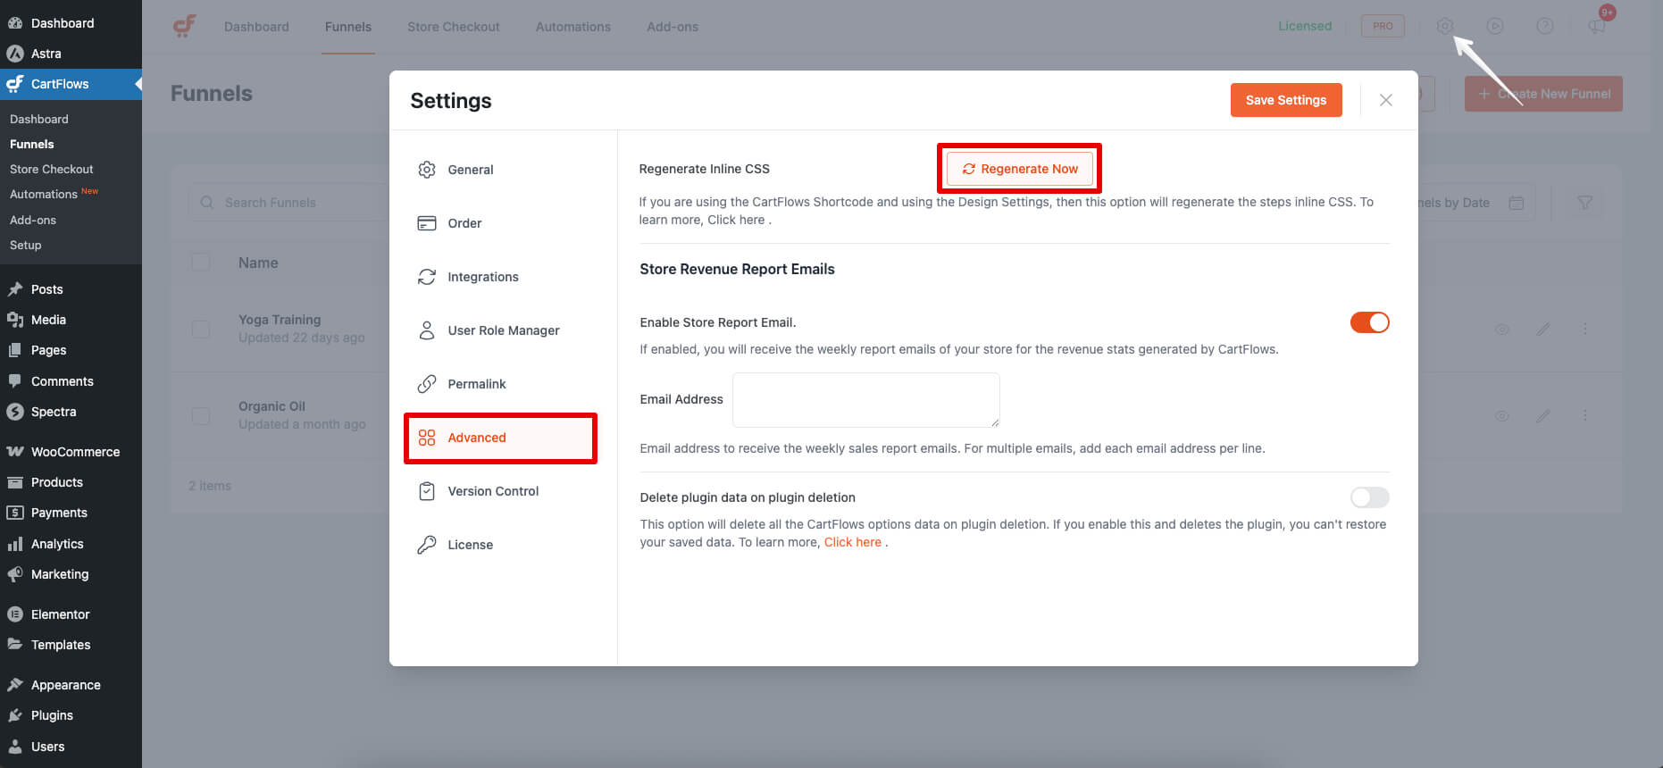This screenshot has height=768, width=1663.
Task: Open the date filter calendar picker
Action: click(x=1517, y=203)
